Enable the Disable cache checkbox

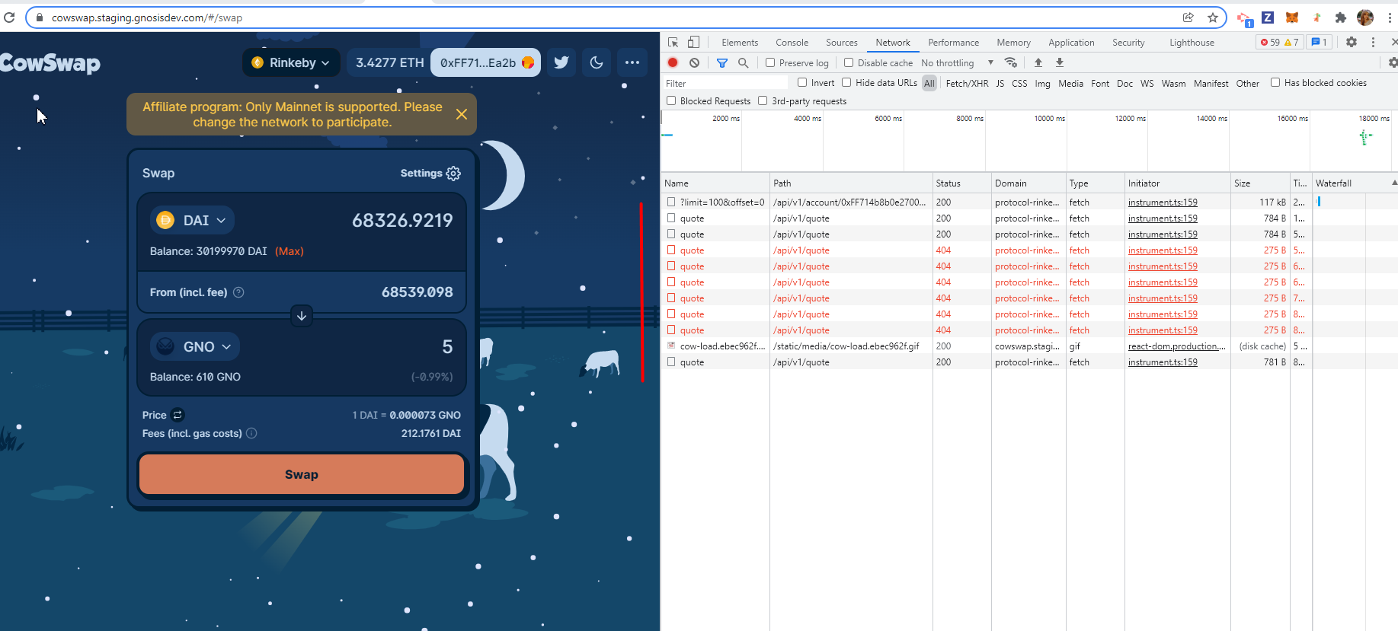[849, 62]
